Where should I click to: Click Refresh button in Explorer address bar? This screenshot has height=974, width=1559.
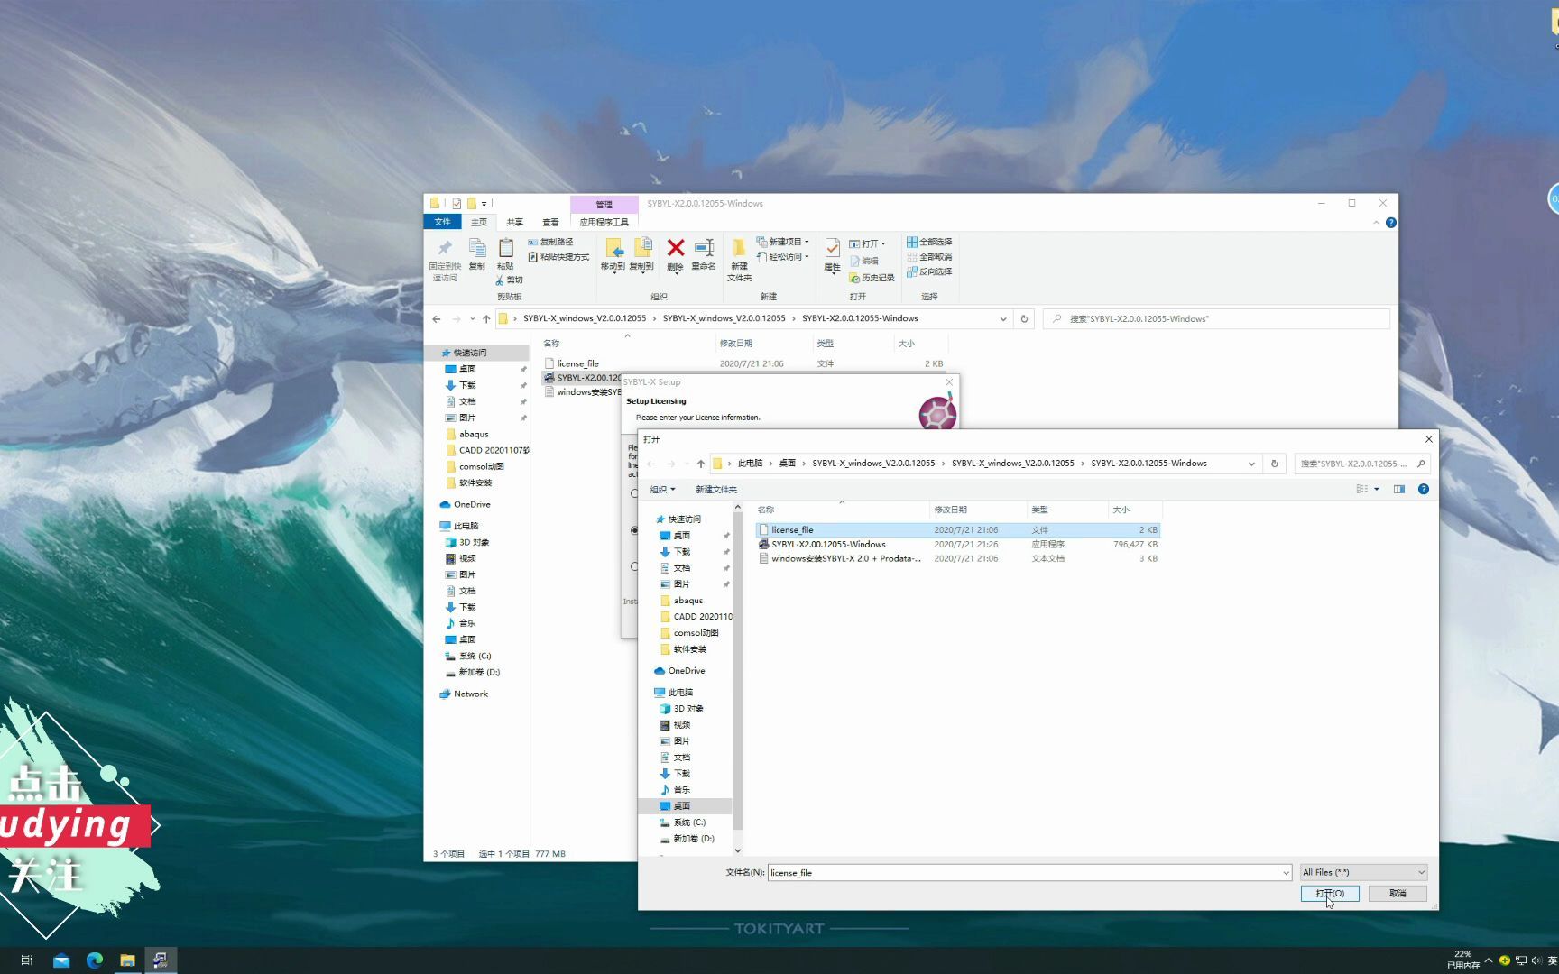1024,318
